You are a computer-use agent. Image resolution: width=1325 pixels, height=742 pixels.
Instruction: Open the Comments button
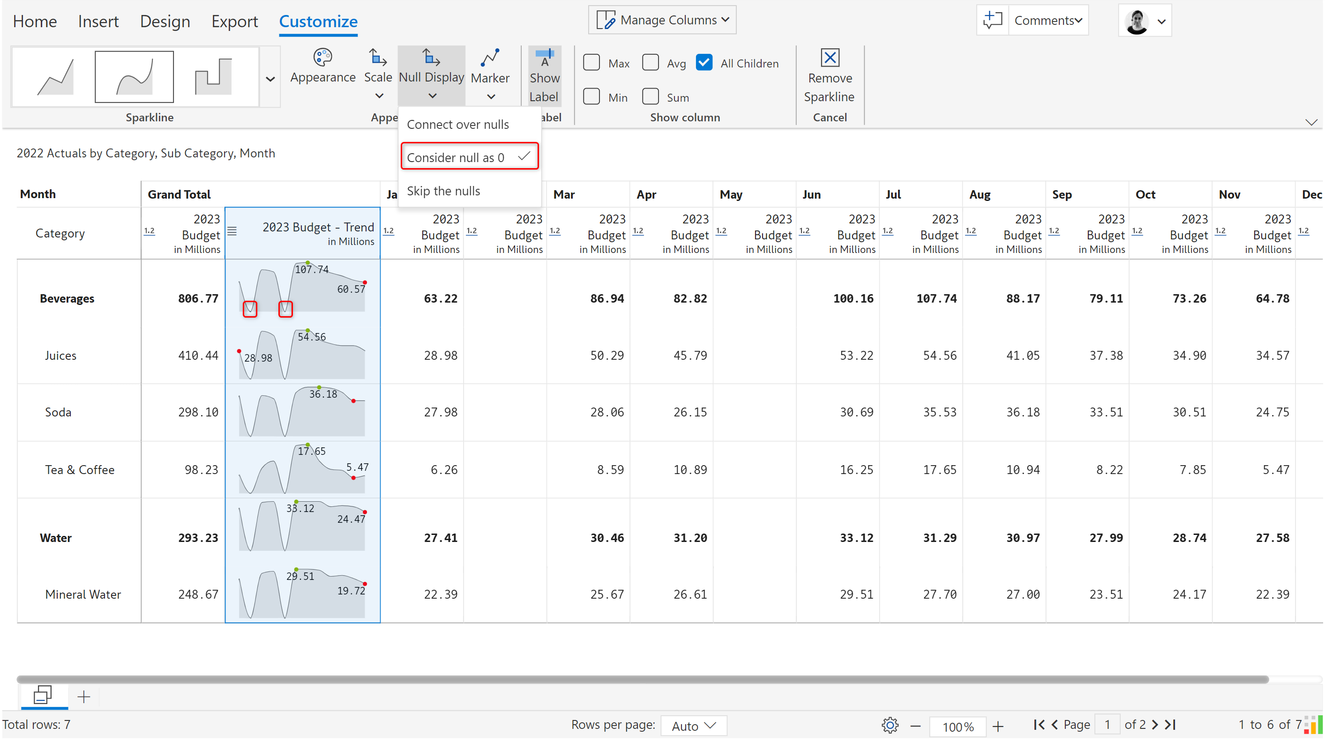(x=1048, y=21)
